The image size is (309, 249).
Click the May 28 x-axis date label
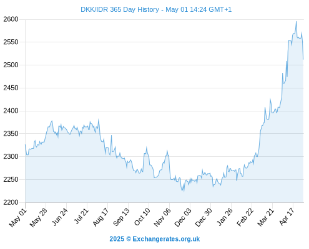point(39,217)
